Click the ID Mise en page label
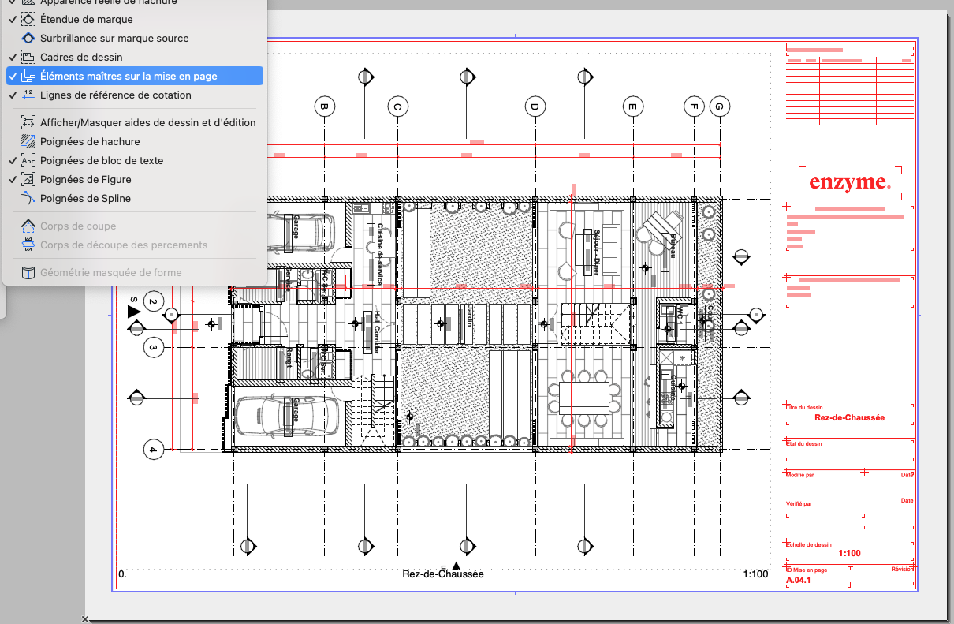The height and width of the screenshot is (624, 954). (x=806, y=570)
